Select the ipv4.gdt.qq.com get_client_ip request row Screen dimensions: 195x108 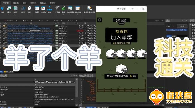(48, 33)
